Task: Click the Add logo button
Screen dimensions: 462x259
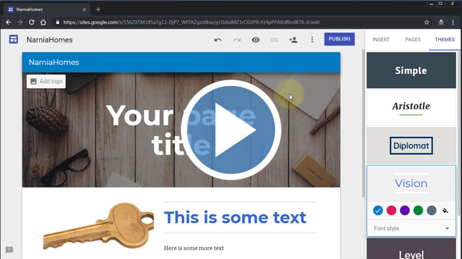Action: tap(46, 81)
